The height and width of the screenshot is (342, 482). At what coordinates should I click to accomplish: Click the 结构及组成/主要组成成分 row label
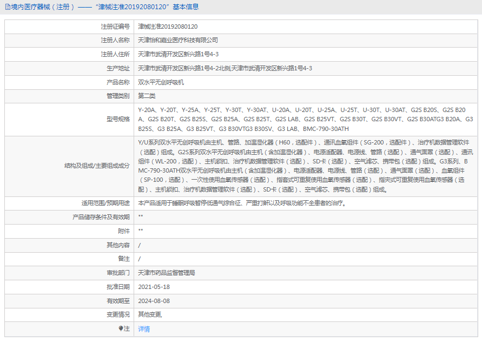(x=97, y=166)
